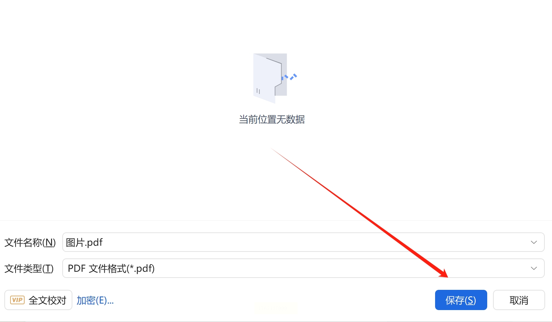552x322 pixels.
Task: Click the 当前位置无数据 empty-state message
Action: pos(272,119)
